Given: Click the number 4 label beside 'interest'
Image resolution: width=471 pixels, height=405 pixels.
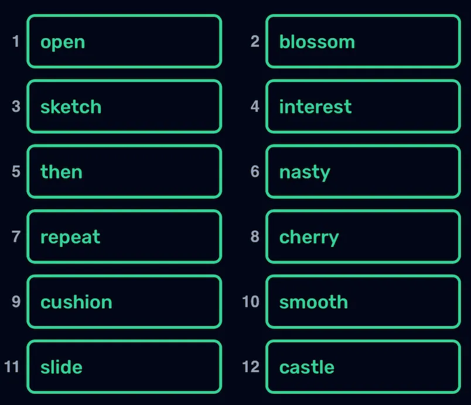Looking at the screenshot, I should 255,107.
